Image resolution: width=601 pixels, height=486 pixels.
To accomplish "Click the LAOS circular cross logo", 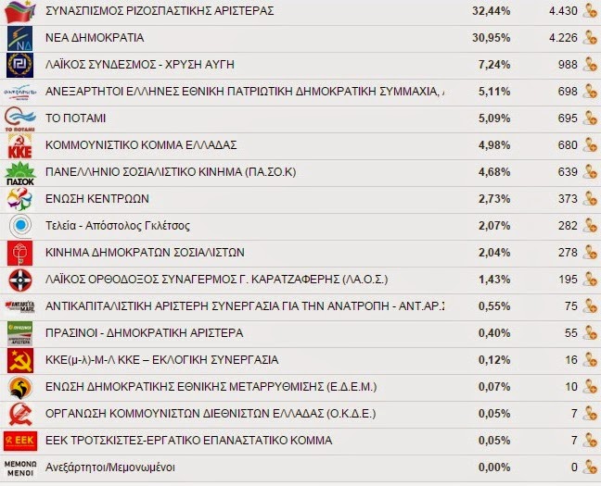I will tap(20, 280).
